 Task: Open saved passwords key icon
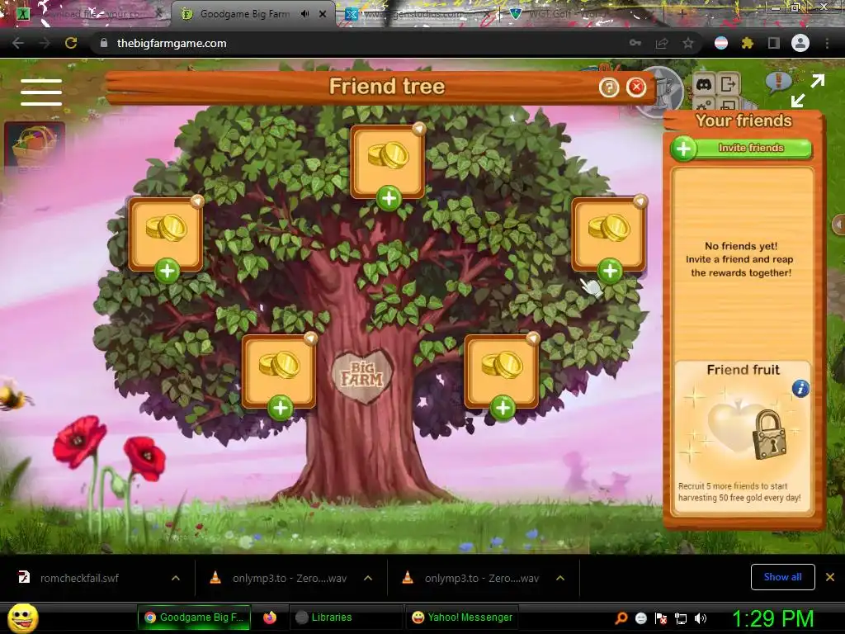pos(635,43)
